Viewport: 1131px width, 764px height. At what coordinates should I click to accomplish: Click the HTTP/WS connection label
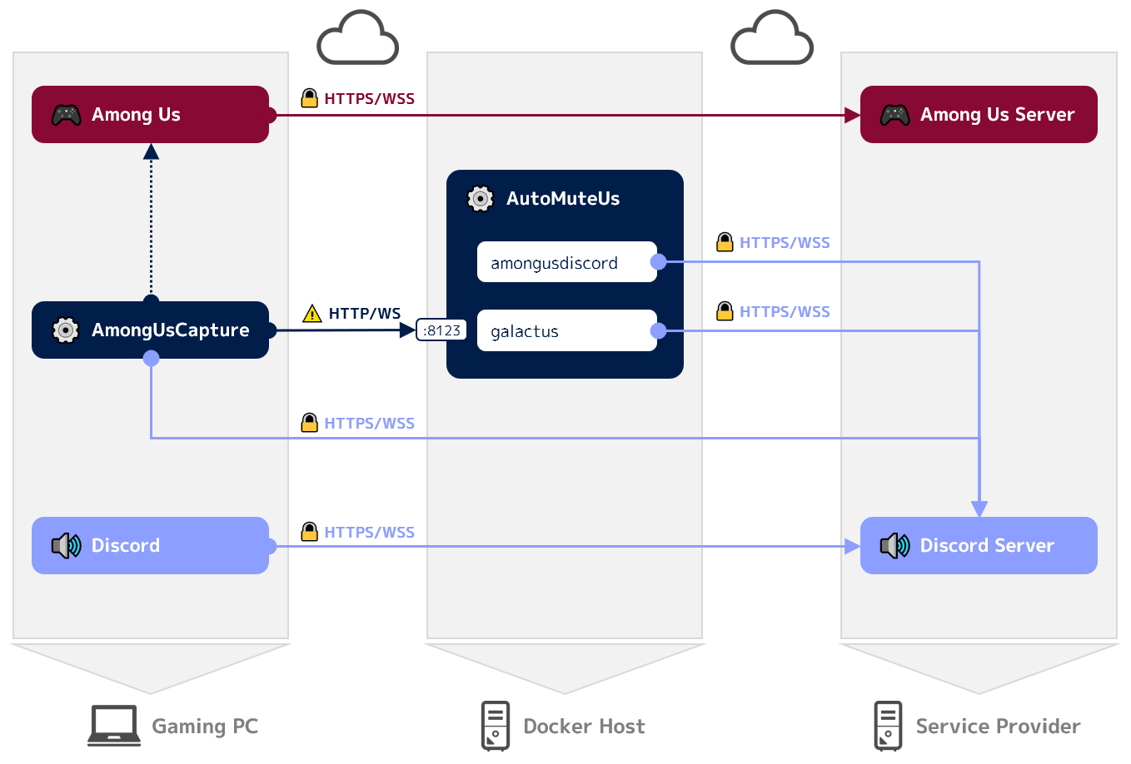tap(364, 314)
